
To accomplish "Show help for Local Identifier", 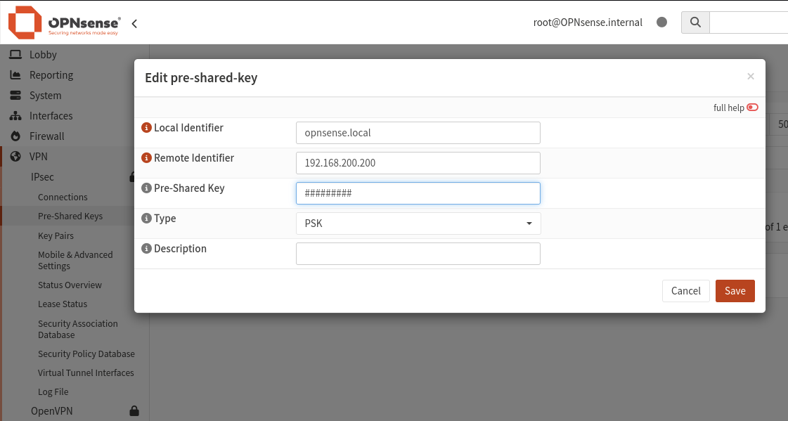I will 146,128.
